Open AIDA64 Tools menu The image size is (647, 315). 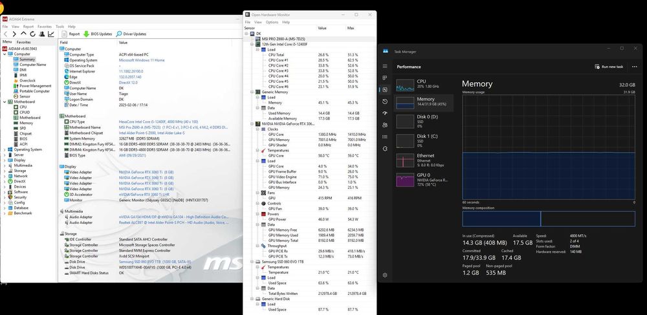click(60, 27)
